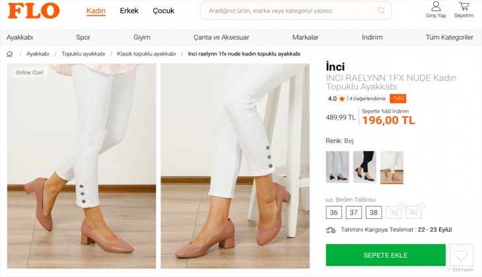Open the Ayakkabı category menu
This screenshot has width=482, height=277.
point(20,38)
